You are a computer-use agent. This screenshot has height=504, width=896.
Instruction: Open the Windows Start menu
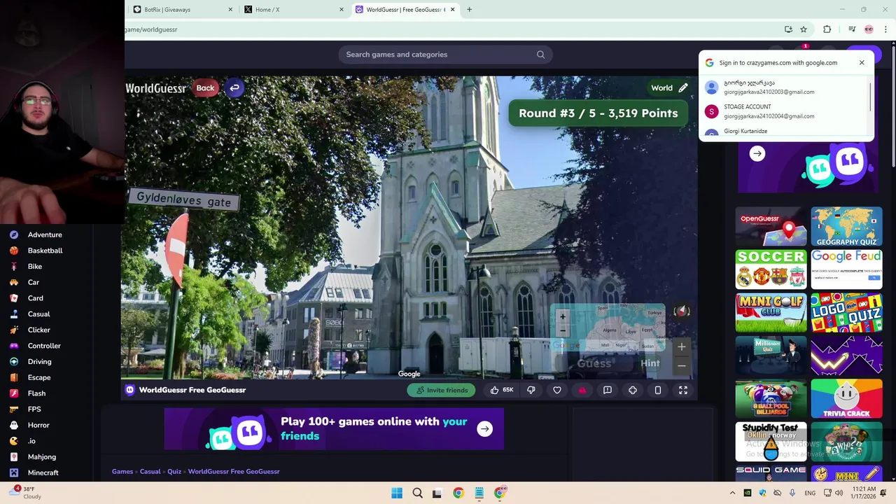tap(397, 493)
